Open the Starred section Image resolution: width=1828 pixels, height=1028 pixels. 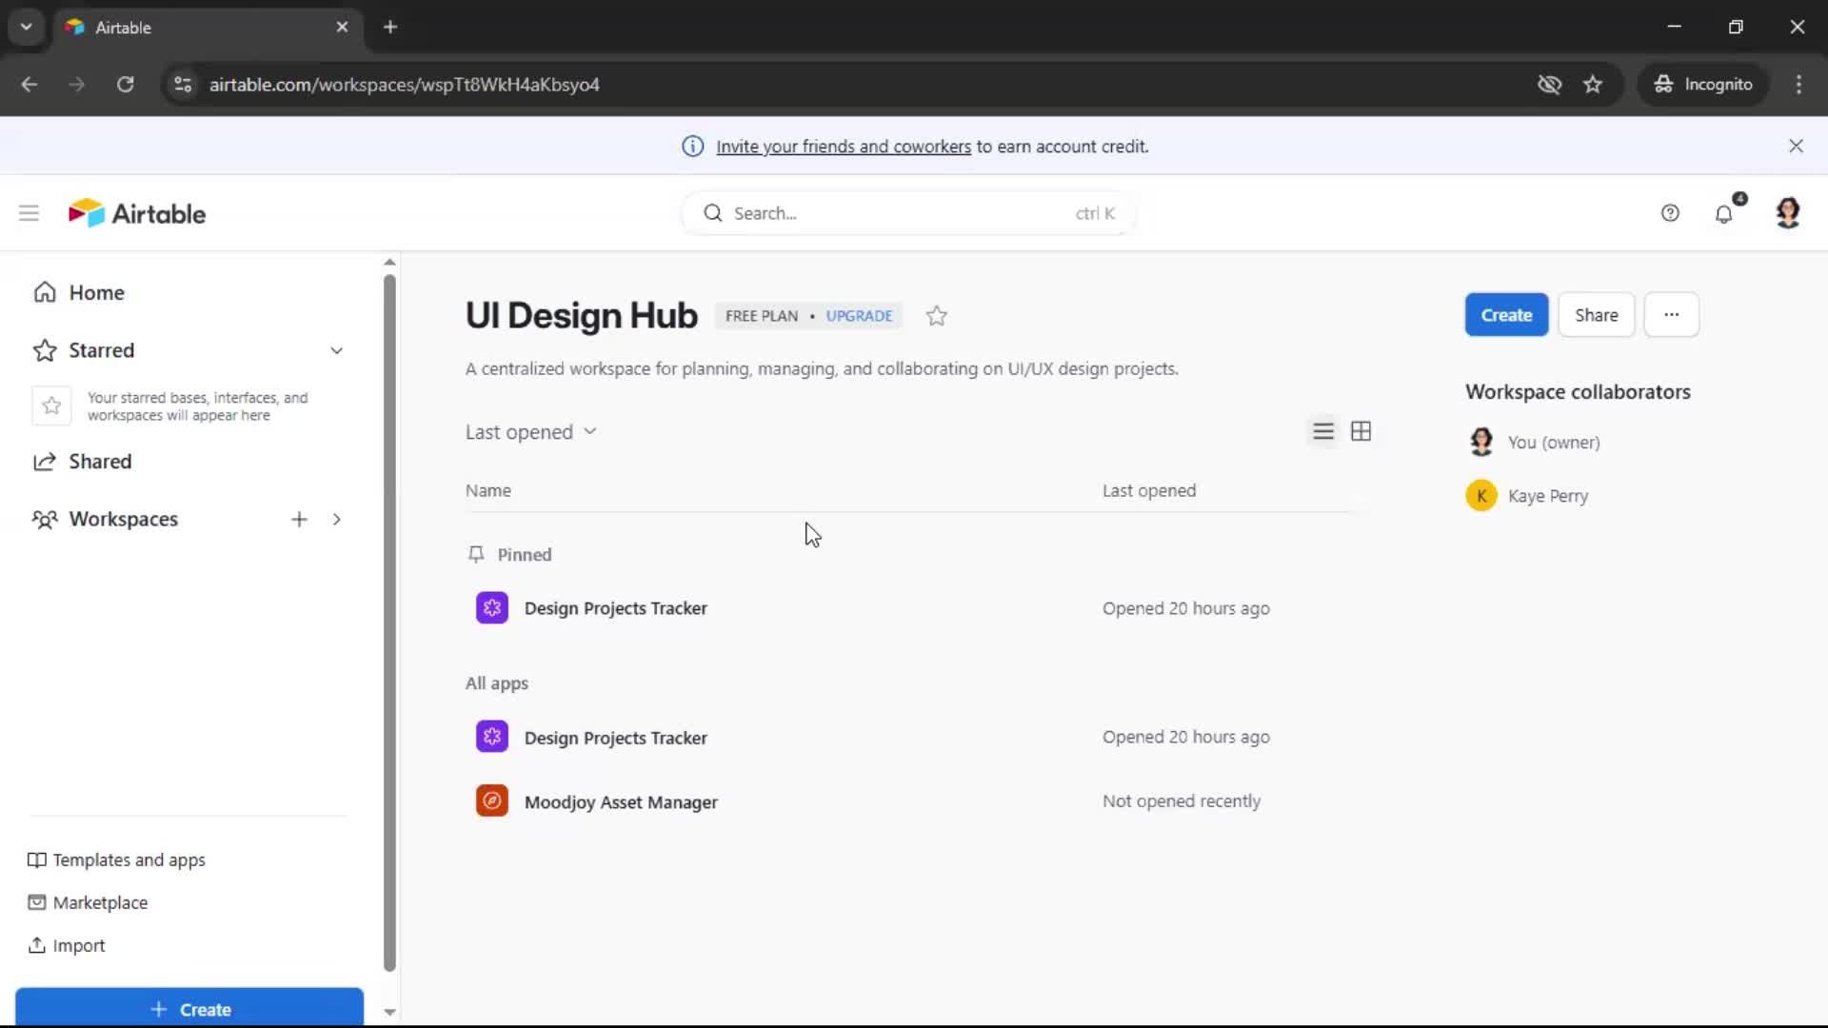101,350
